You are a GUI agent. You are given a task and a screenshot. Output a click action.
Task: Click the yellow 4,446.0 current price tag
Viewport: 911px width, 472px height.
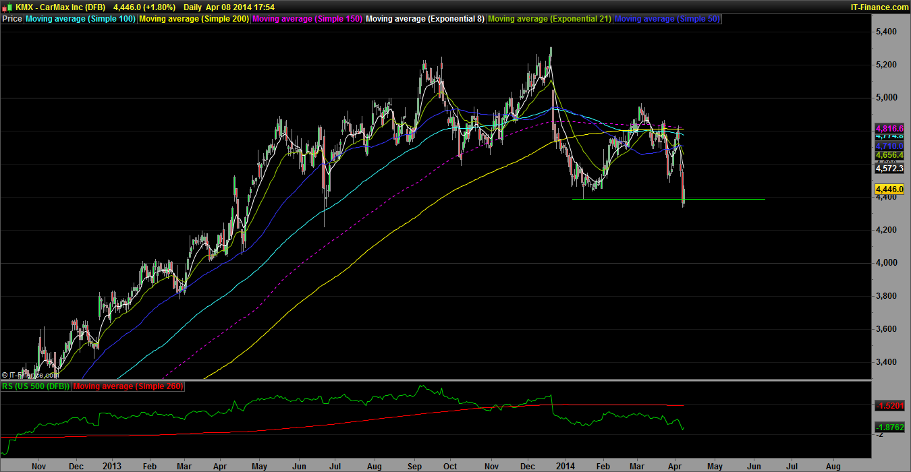click(889, 190)
